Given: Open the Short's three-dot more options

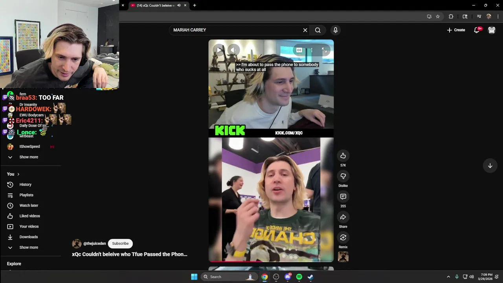Looking at the screenshot, I should click(x=311, y=50).
